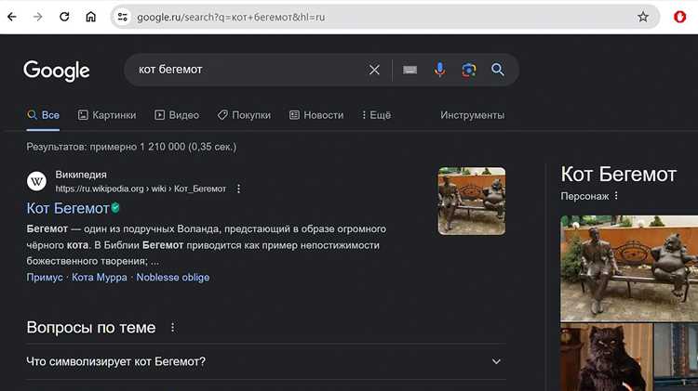698x391 pixels.
Task: Bookmark this page with the star icon
Action: 643,17
